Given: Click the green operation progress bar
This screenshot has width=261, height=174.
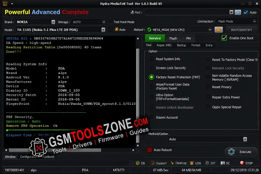Looking at the screenshot, I should 45,130.
